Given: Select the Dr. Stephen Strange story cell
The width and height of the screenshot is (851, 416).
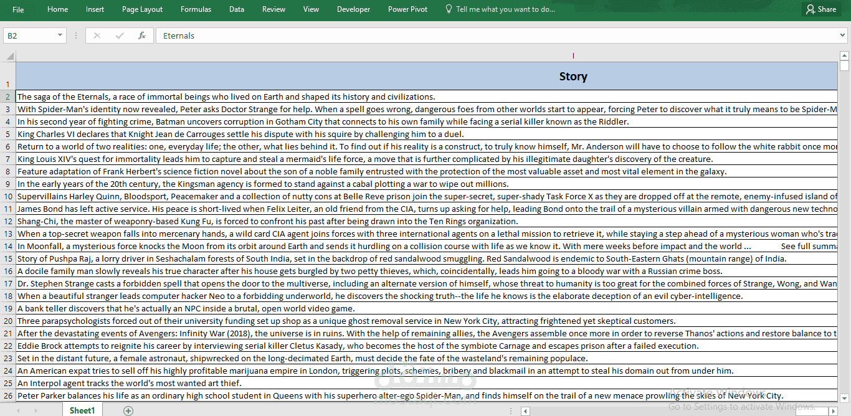Looking at the screenshot, I should pyautogui.click(x=426, y=283).
